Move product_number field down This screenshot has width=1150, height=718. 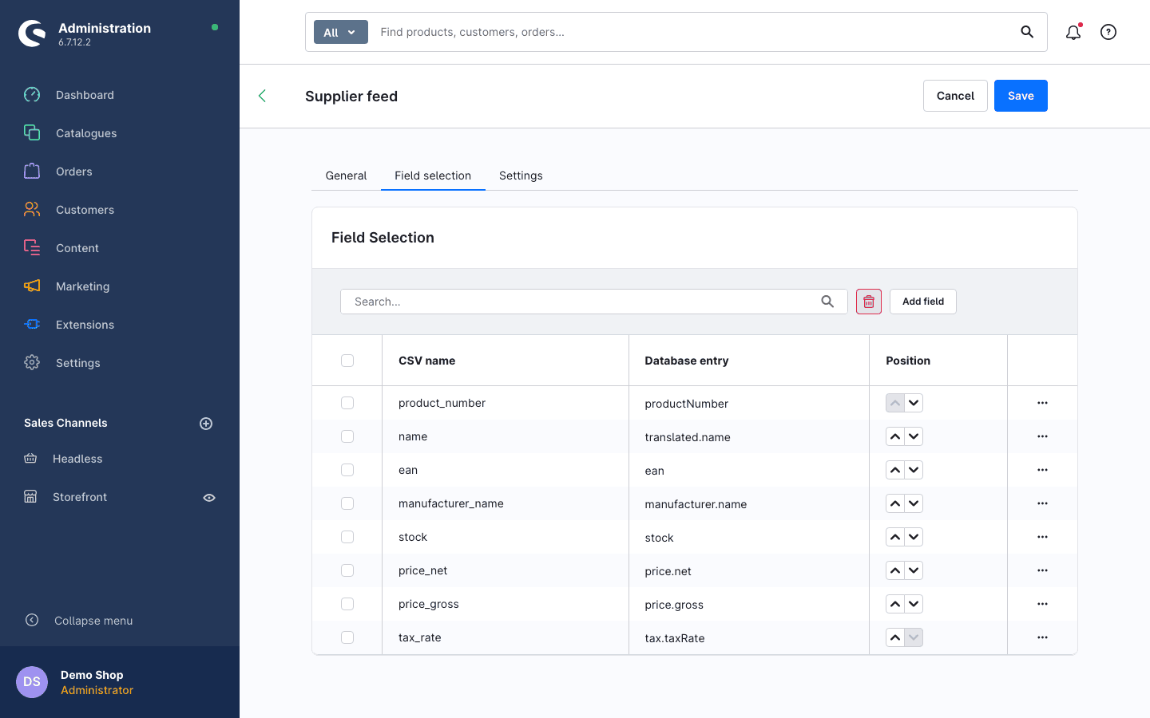coord(914,403)
